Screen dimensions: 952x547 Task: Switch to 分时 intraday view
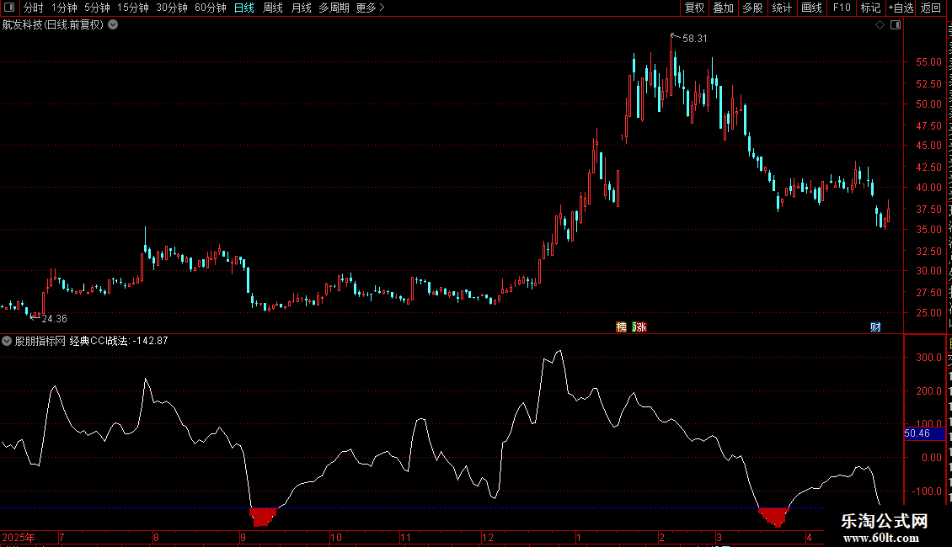[x=34, y=8]
